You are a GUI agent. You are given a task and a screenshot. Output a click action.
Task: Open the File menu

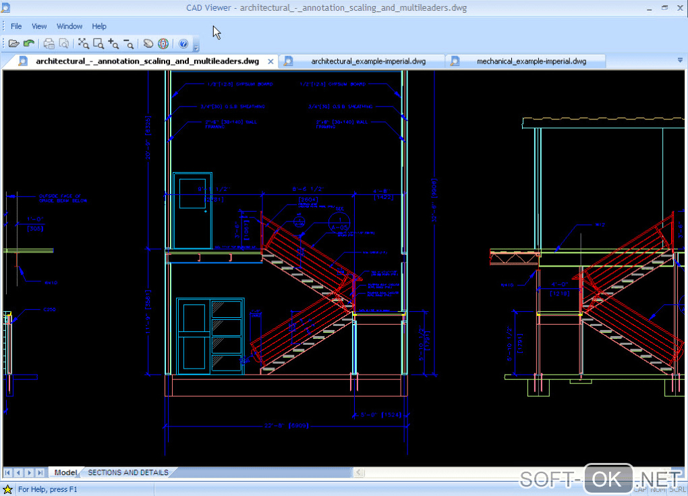[16, 26]
